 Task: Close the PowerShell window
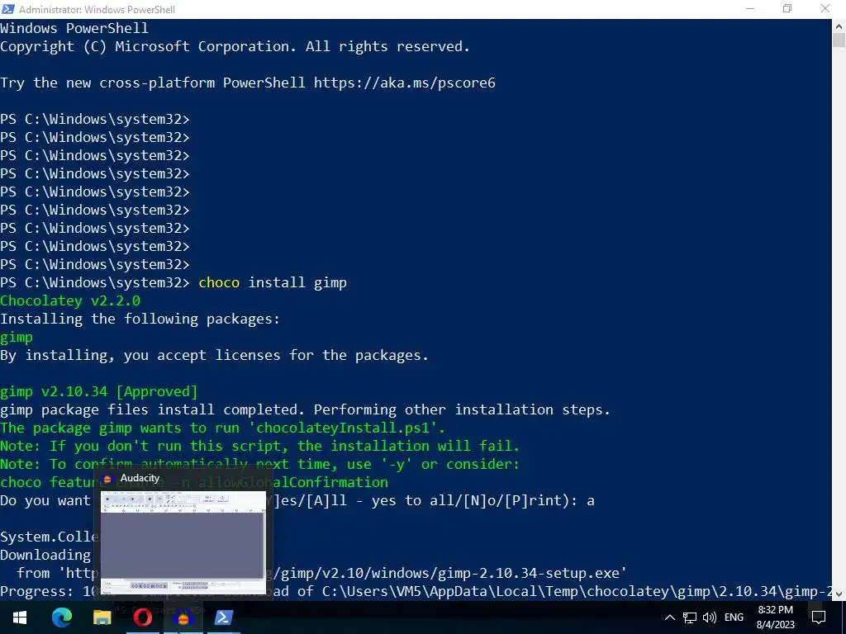tap(825, 8)
